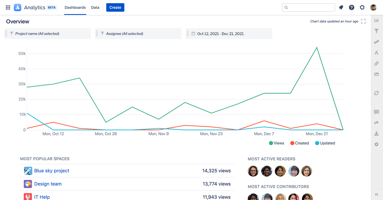Select the Dashboards menu item

pyautogui.click(x=75, y=7)
